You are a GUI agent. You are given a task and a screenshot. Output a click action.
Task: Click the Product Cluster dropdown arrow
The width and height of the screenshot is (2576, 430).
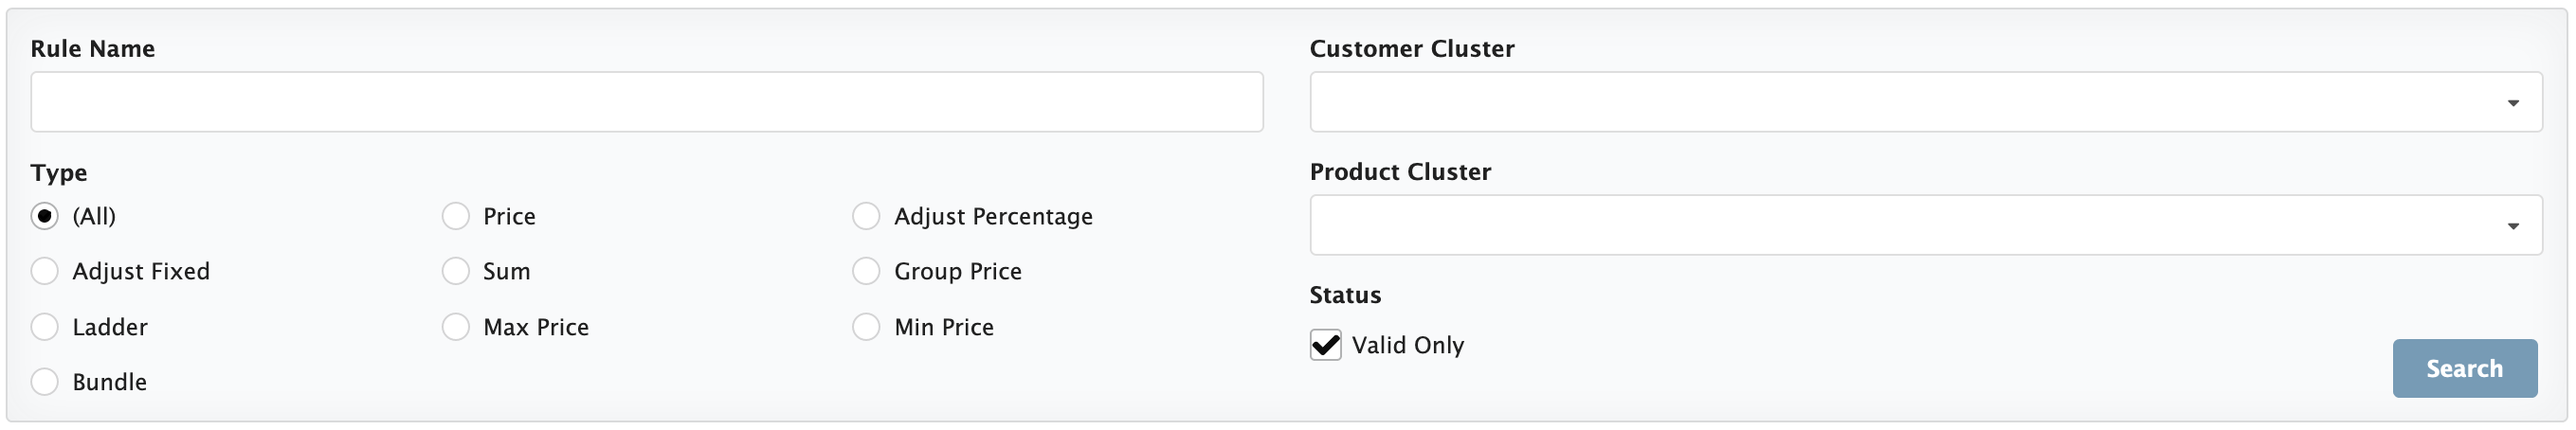2513,226
